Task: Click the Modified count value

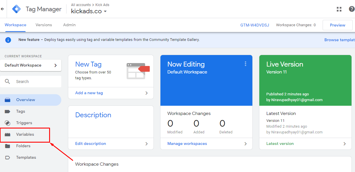Action: [x=170, y=124]
